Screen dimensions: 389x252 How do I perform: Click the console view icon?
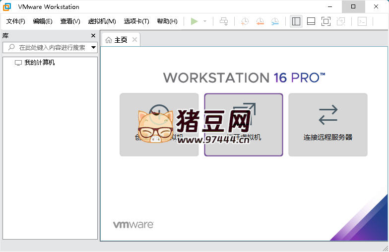[362, 21]
